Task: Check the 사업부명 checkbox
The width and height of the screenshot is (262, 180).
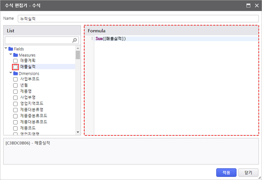Action: tap(15, 98)
